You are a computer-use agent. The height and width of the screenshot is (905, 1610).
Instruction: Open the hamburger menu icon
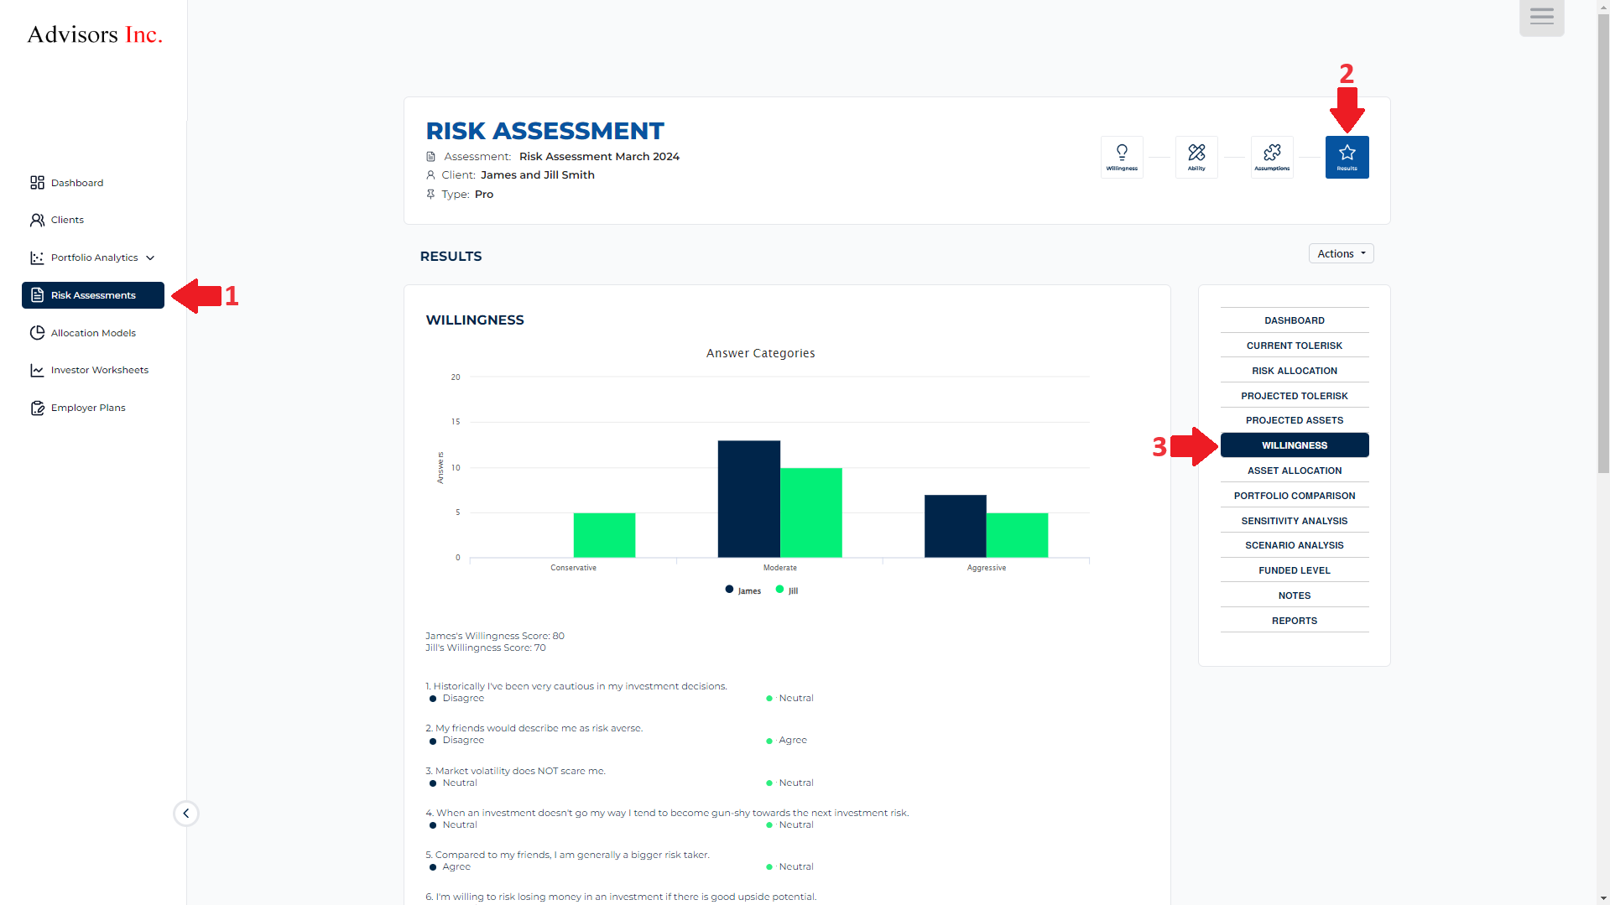tap(1541, 17)
